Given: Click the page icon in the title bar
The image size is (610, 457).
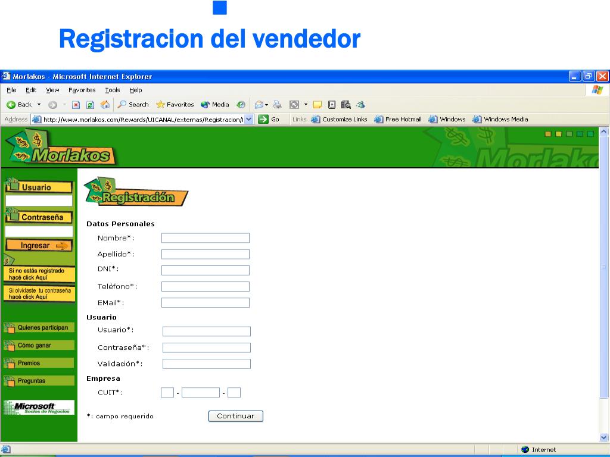Looking at the screenshot, I should coord(5,76).
